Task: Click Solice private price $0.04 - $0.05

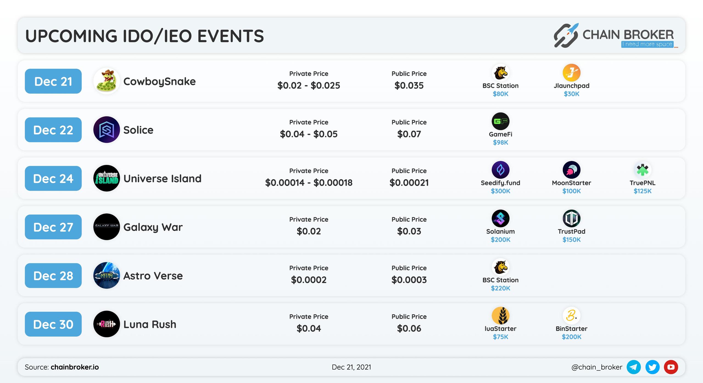Action: tap(309, 134)
